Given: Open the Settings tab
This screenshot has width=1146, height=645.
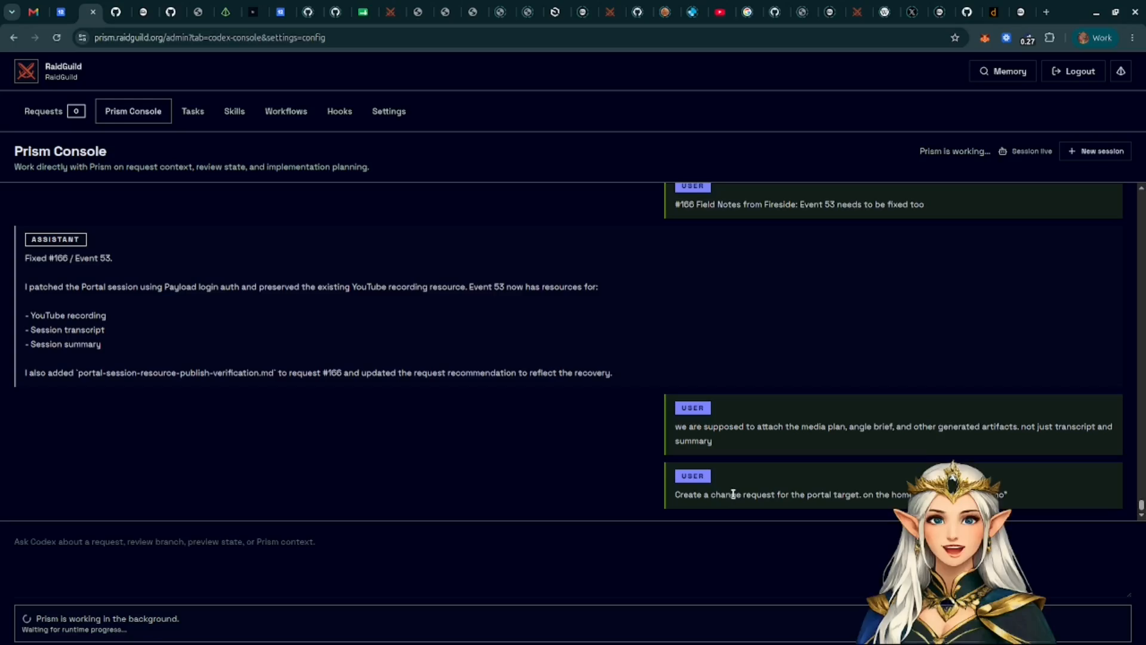Looking at the screenshot, I should pyautogui.click(x=389, y=111).
